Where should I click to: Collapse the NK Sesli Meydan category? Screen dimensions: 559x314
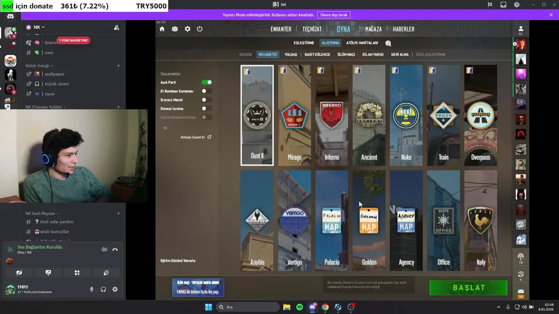click(x=42, y=214)
